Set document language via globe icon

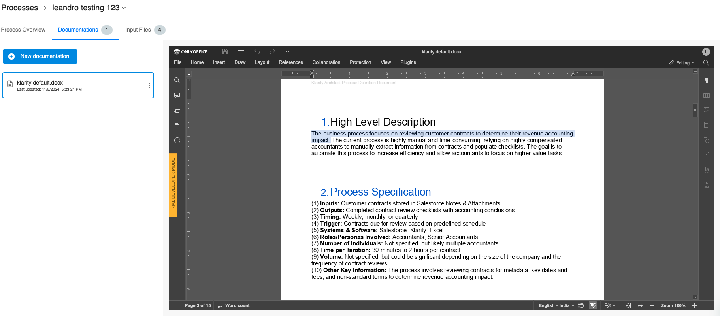pos(581,305)
